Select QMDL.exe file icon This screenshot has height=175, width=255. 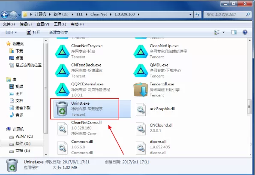tap(141, 70)
